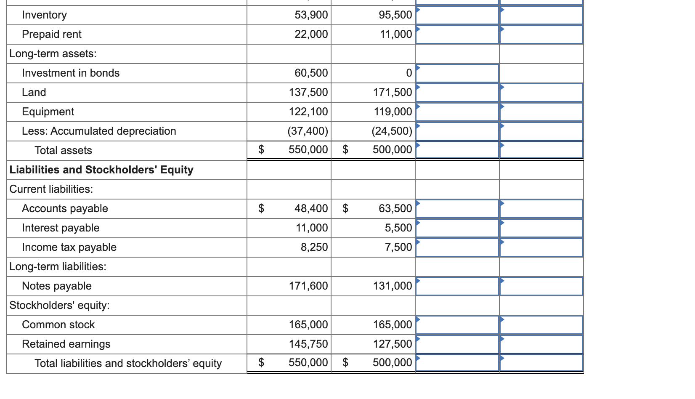Activate left blank input cell in Land row
The height and width of the screenshot is (399, 695).
[x=457, y=93]
